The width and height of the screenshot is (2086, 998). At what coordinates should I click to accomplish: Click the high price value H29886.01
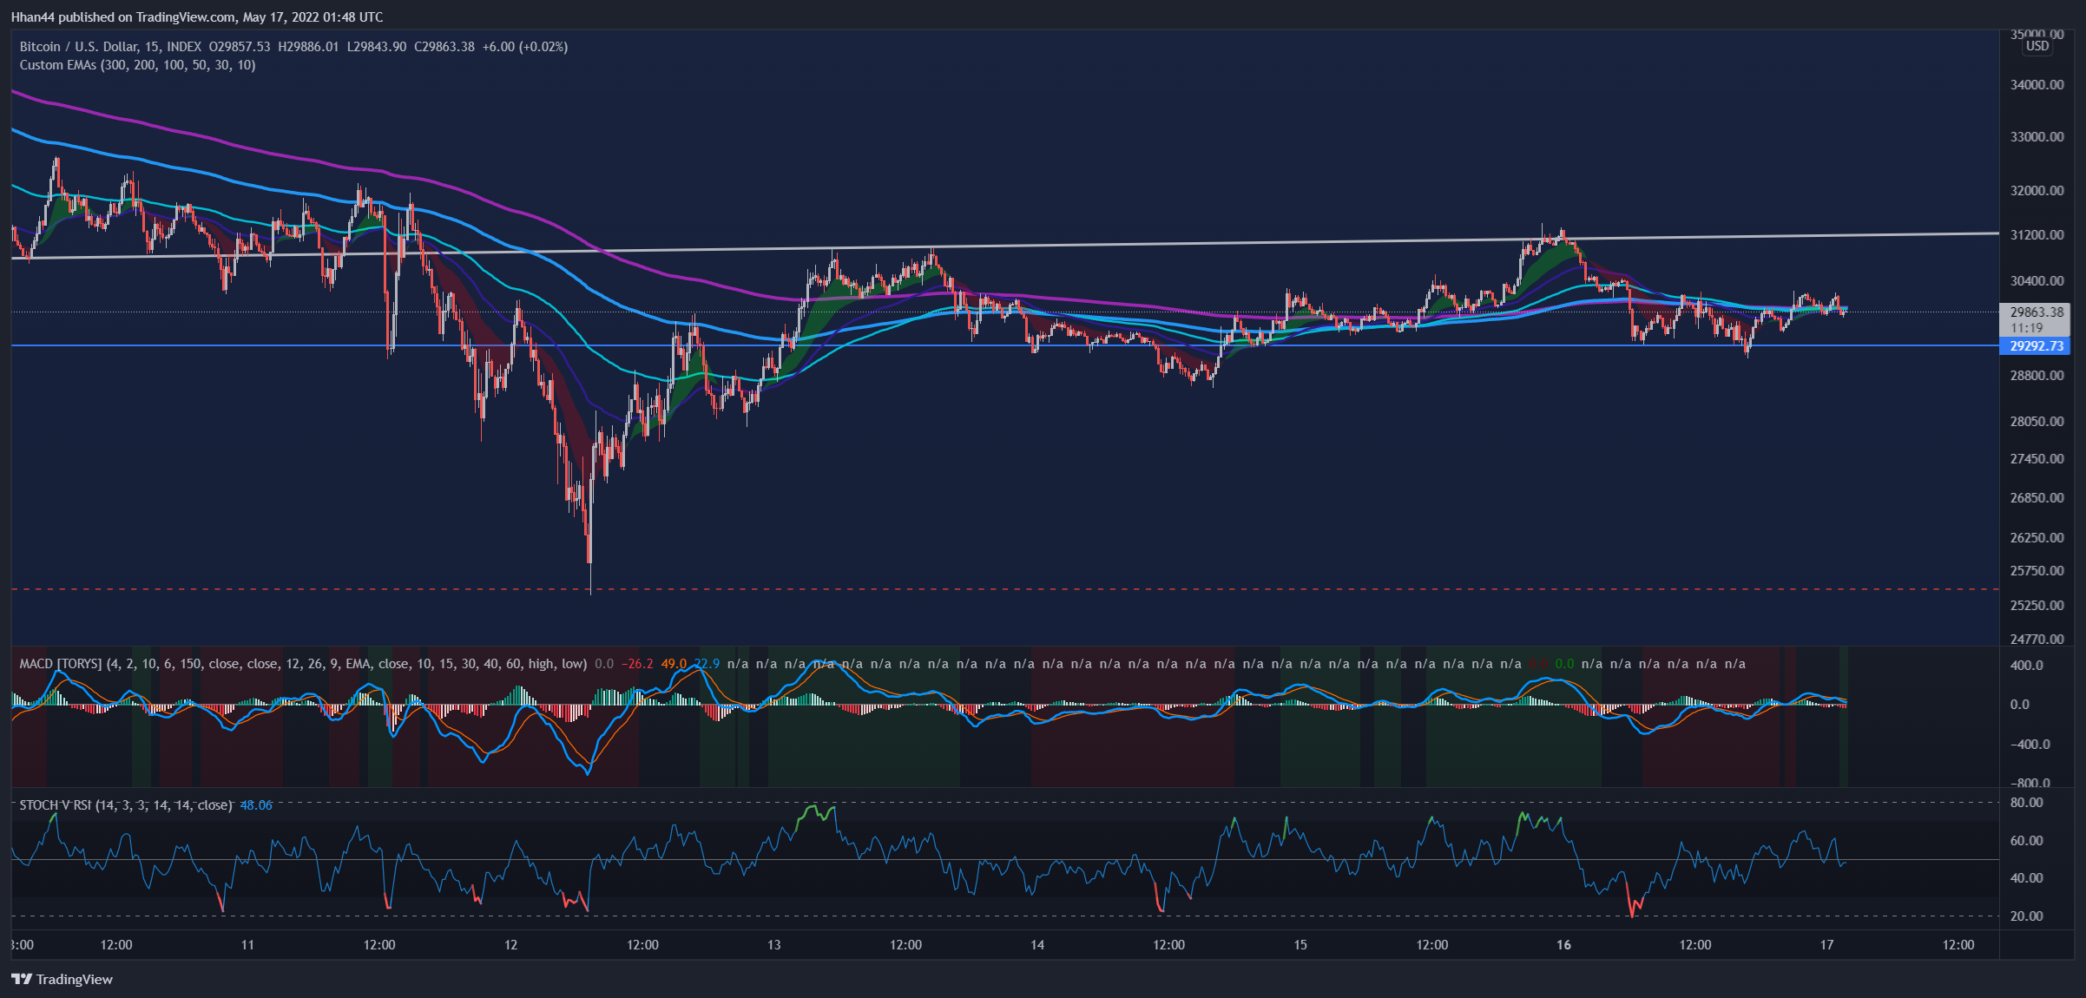(308, 47)
